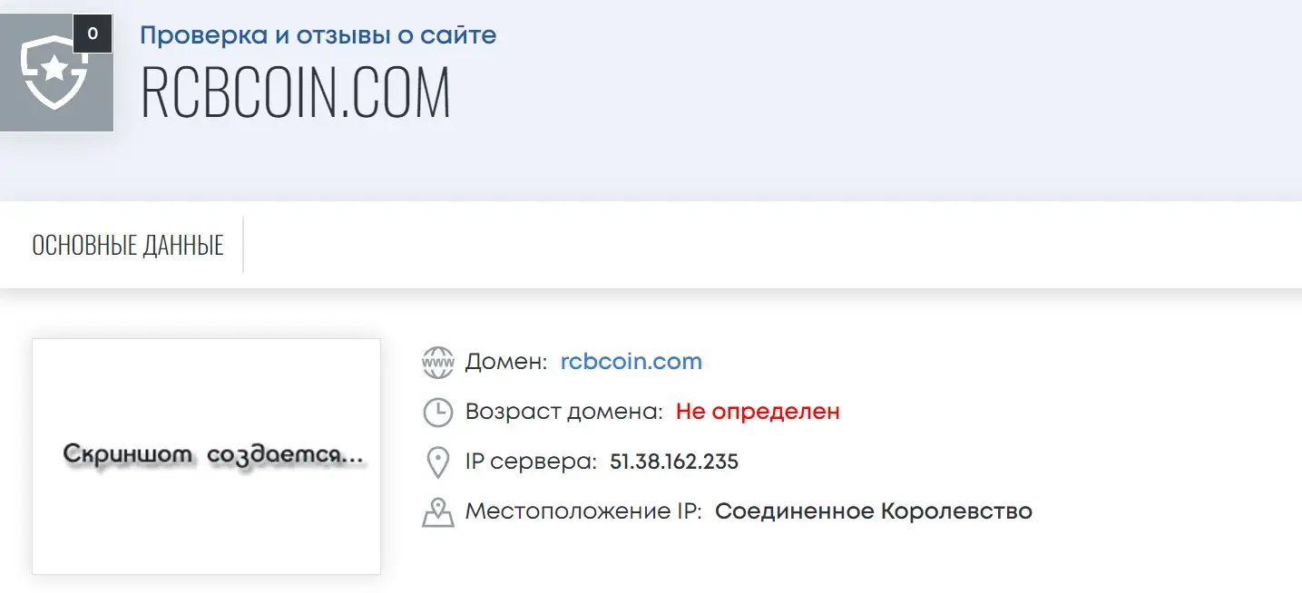Click the Местоположение IP field label
Viewport: 1302px width, 593px height.
583,511
